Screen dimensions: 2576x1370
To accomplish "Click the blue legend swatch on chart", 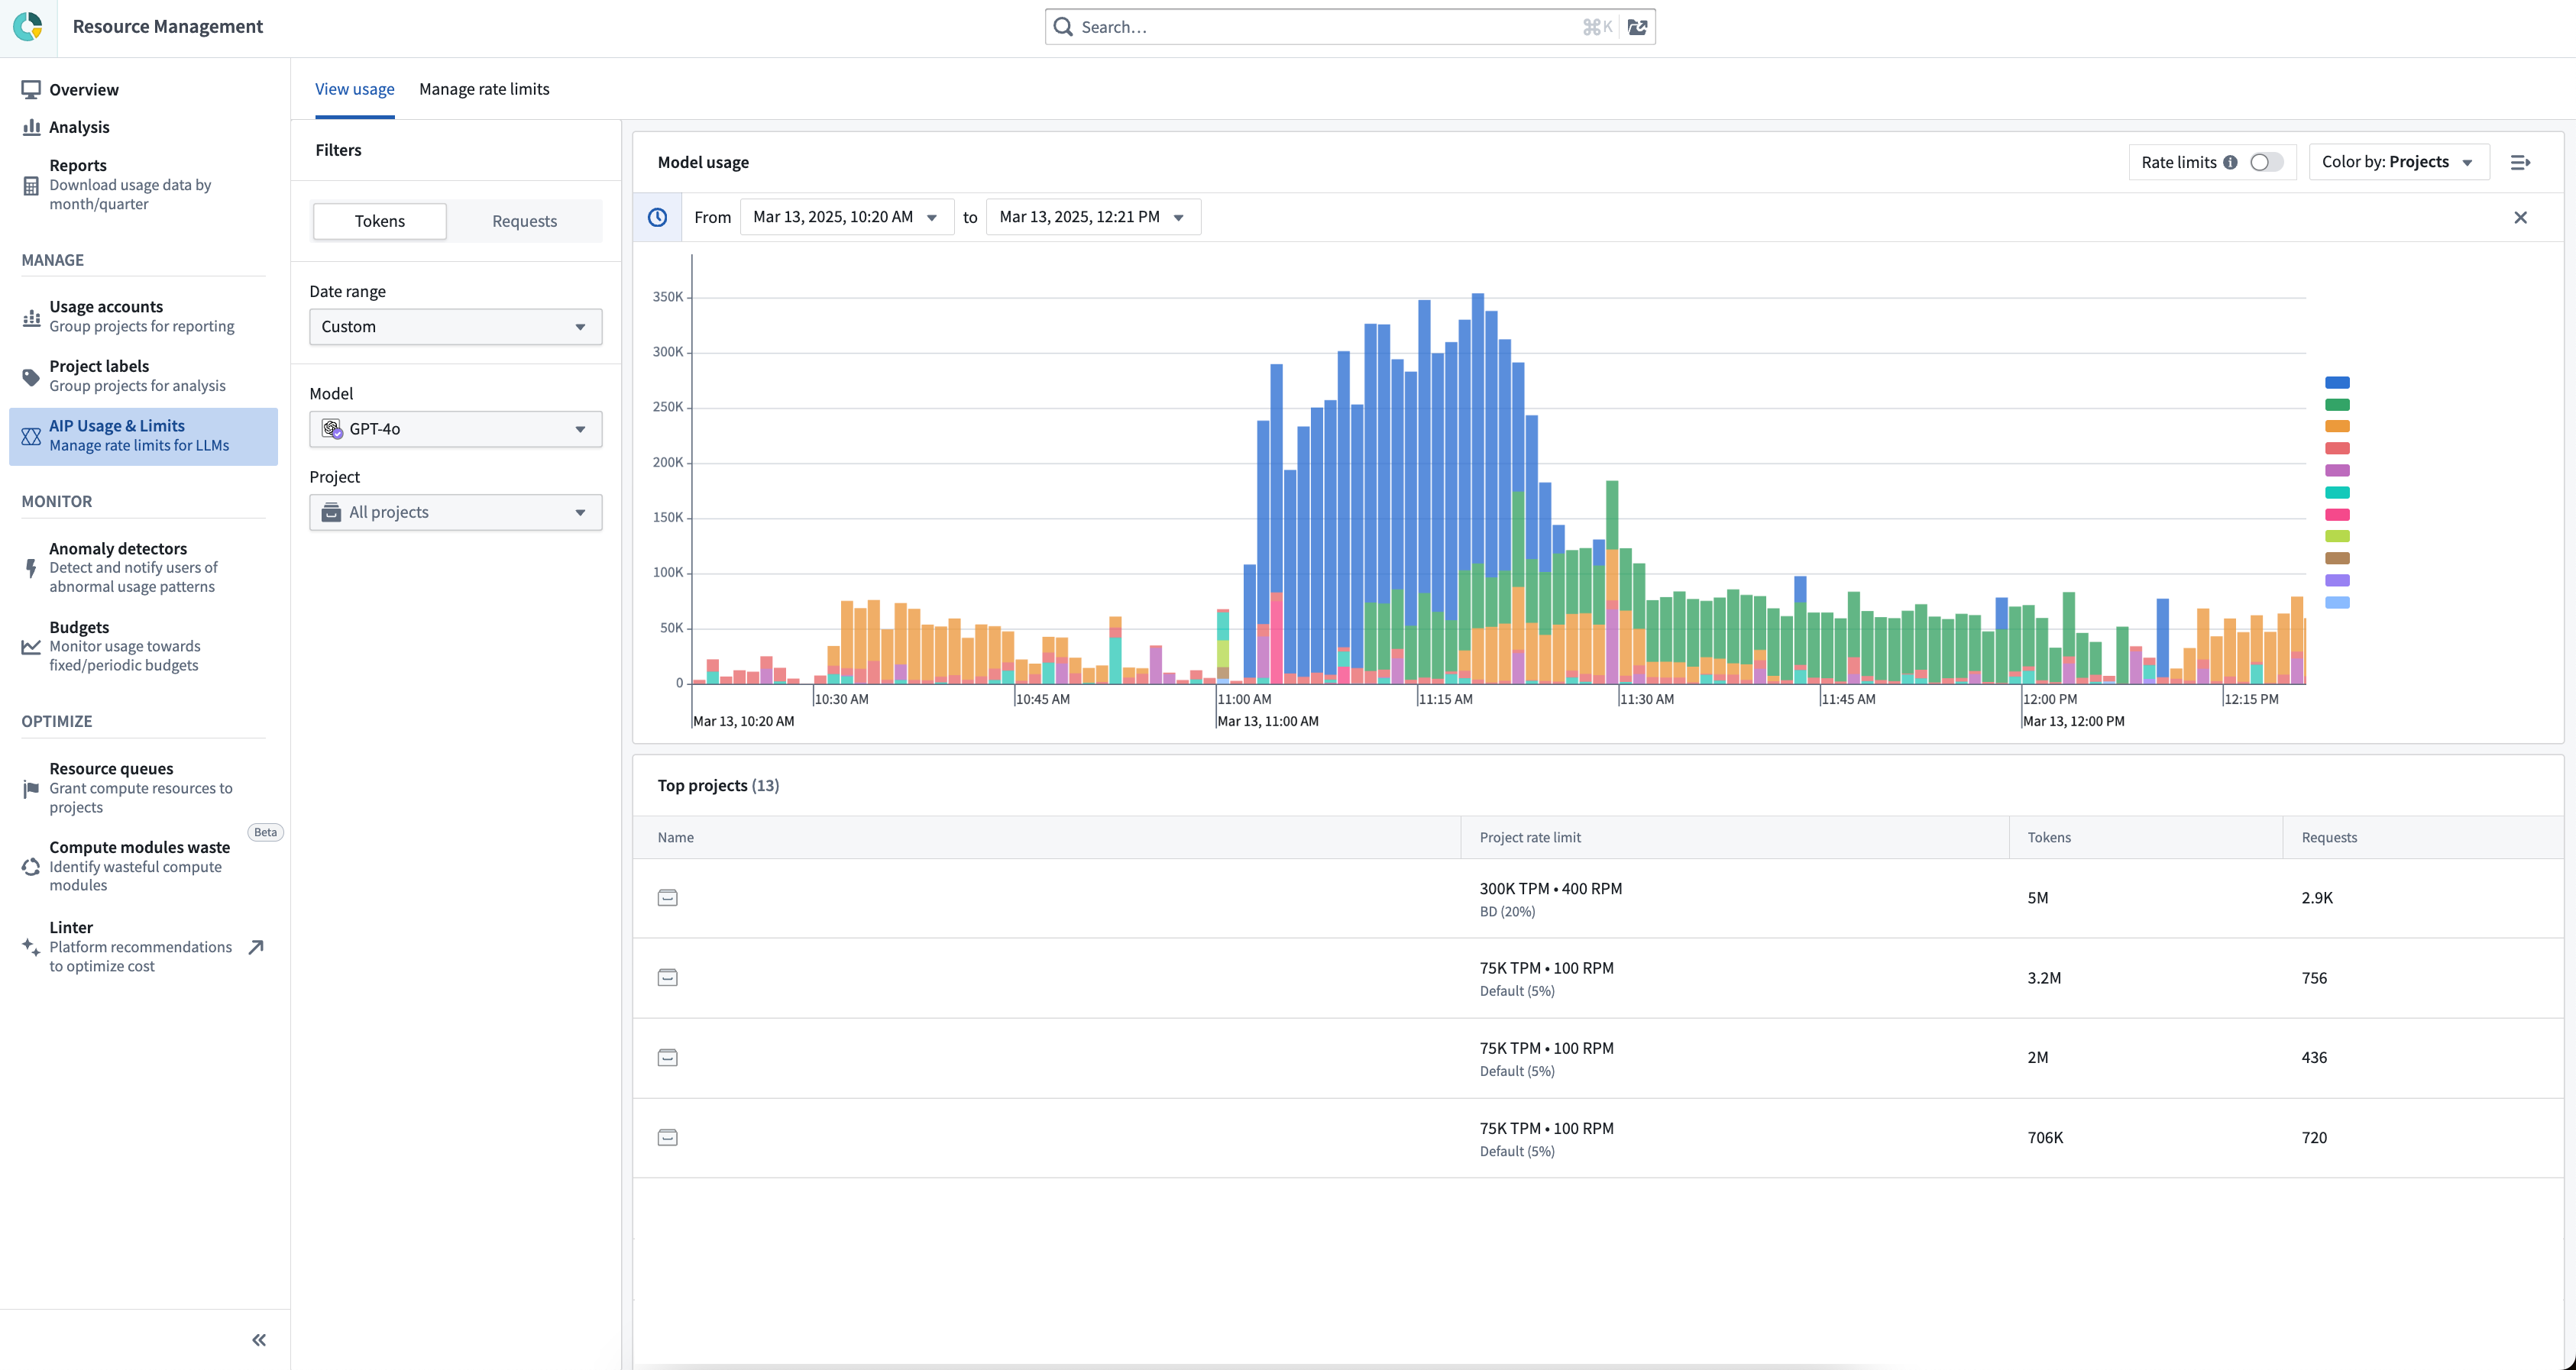I will point(2337,382).
